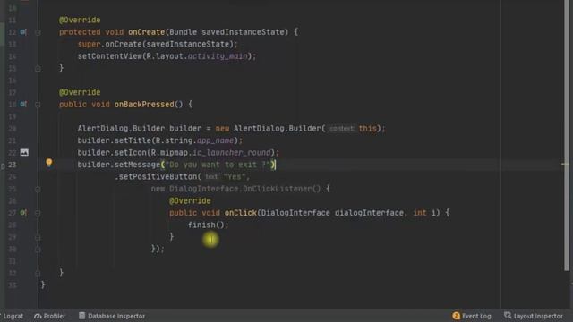The image size is (573, 322).
Task: Click the activity_main layout reference
Action: [x=218, y=56]
